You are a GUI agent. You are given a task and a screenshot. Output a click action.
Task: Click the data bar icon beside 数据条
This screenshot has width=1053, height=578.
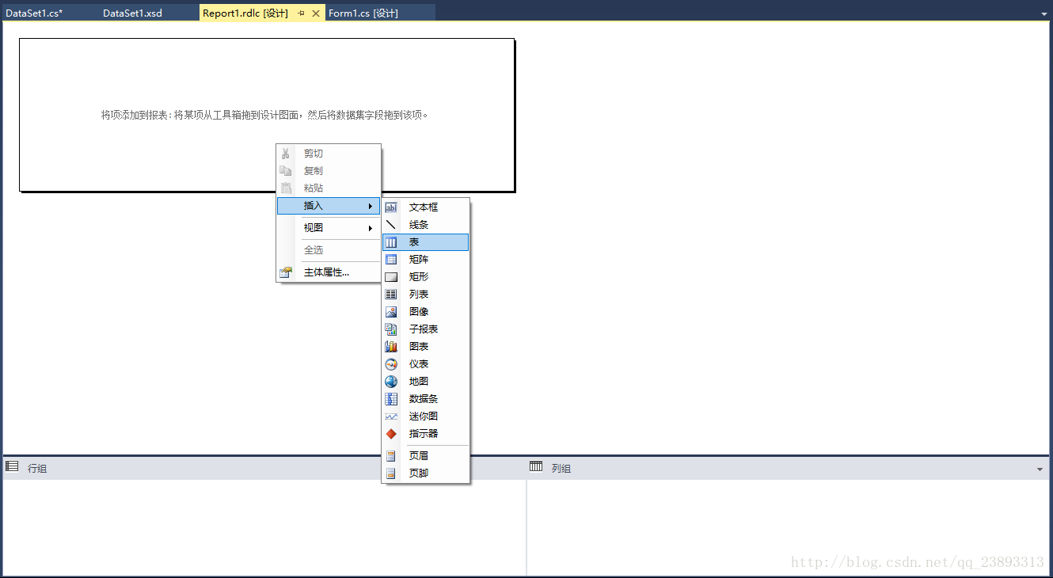[x=391, y=399]
